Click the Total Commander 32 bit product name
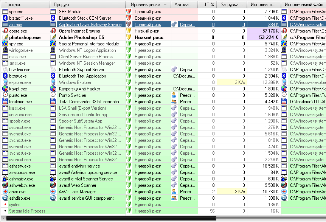 point(90,102)
